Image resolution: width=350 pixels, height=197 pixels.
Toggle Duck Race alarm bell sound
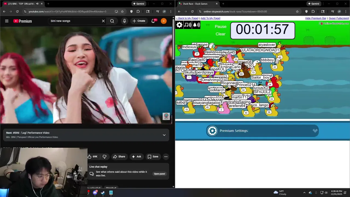click(196, 25)
